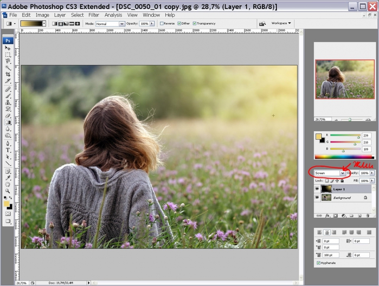Image resolution: width=379 pixels, height=286 pixels.
Task: Select the Gradient tool in the toolbox
Action: [8, 122]
